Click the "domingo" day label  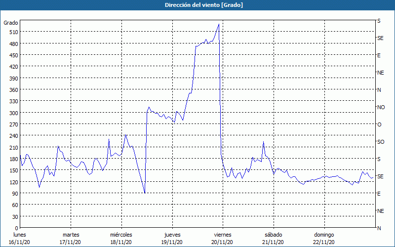pos(324,235)
